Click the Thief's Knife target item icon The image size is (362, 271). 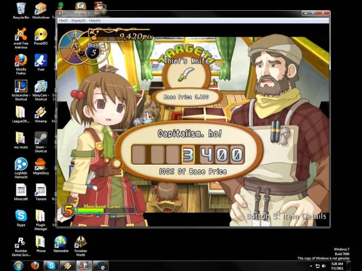click(x=186, y=75)
